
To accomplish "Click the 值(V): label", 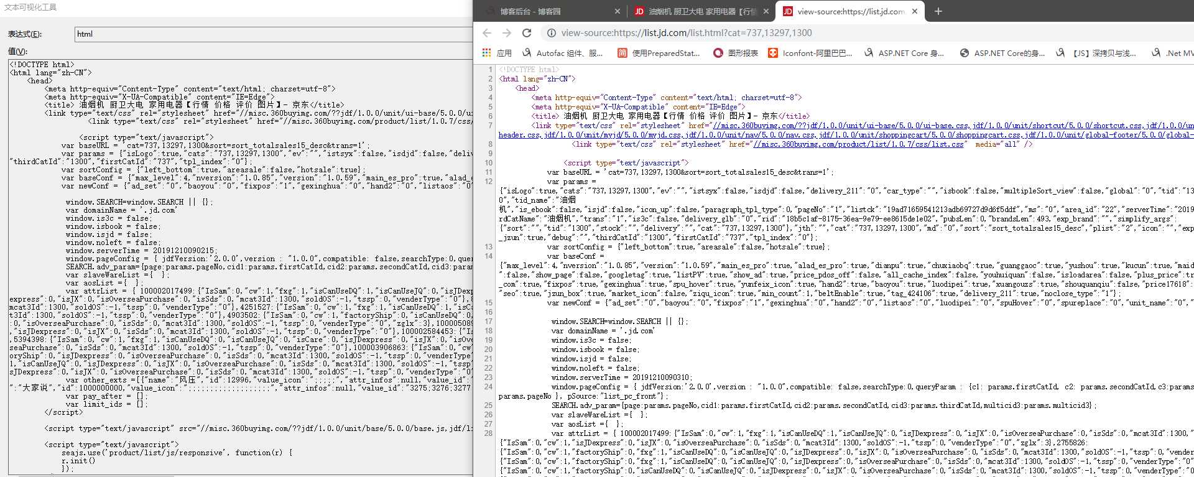I will (17, 52).
